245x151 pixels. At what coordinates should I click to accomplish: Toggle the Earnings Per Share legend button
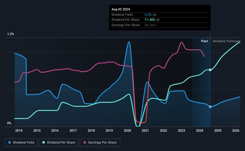pyautogui.click(x=100, y=143)
